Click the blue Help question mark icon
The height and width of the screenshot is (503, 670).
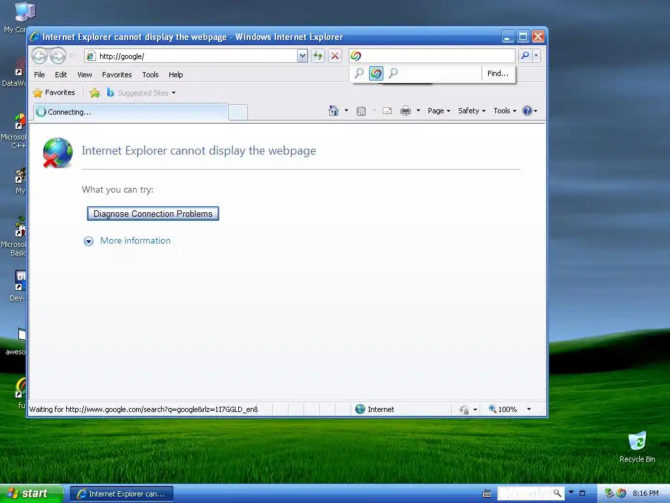[527, 111]
